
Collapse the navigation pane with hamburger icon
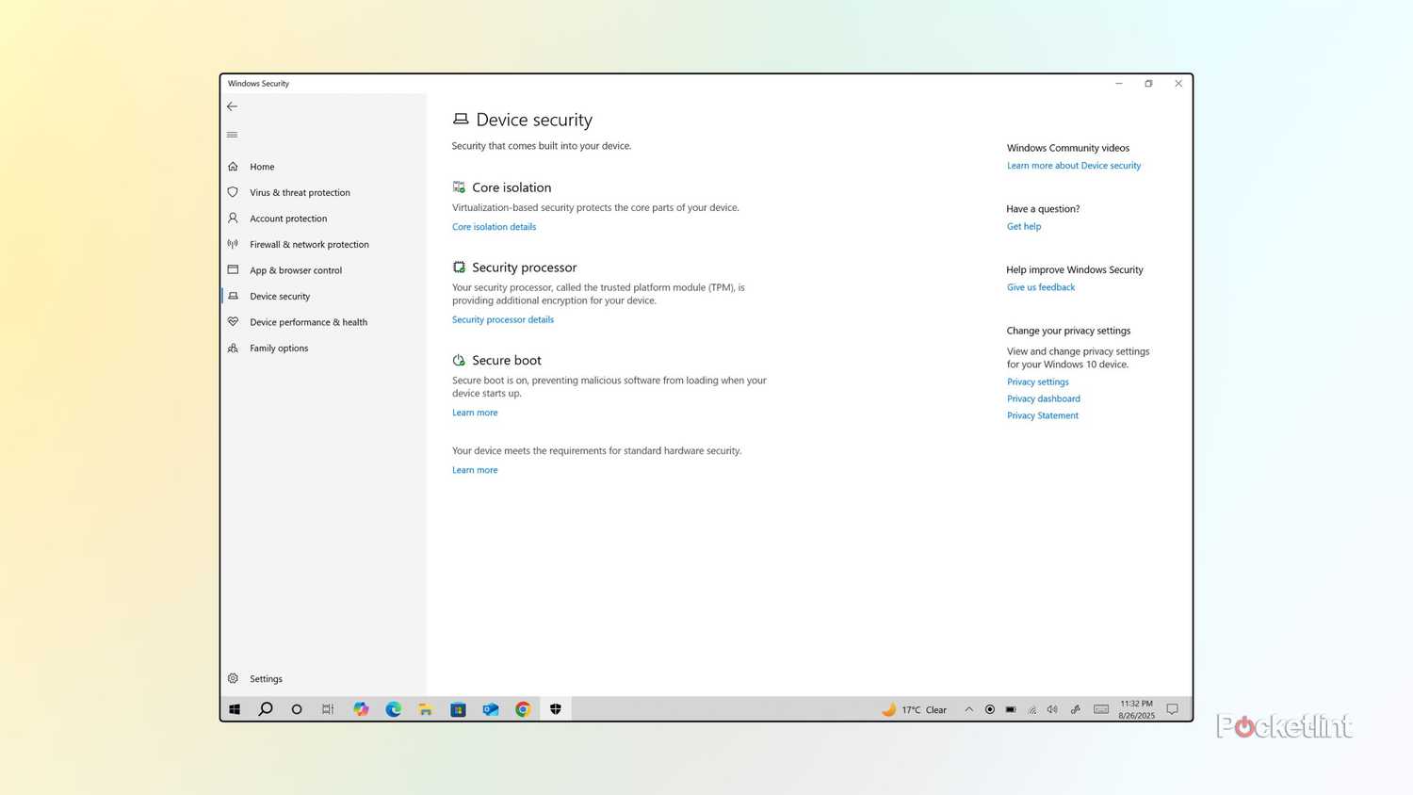tap(232, 134)
